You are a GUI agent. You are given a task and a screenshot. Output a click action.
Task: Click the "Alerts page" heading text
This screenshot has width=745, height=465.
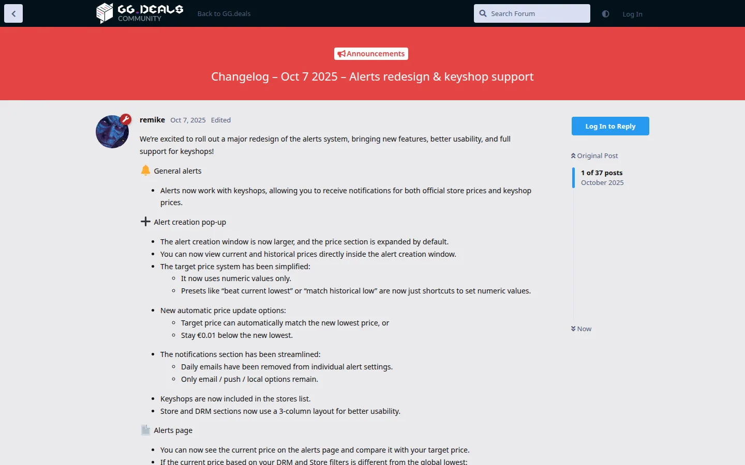pos(173,430)
